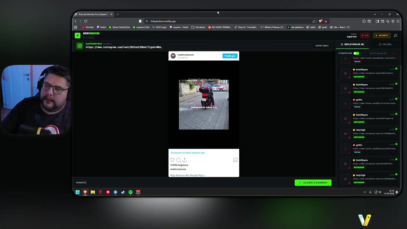Screen dimensions: 407x229
Task: Open the browser hamburger main menu
Action: [x=398, y=21]
